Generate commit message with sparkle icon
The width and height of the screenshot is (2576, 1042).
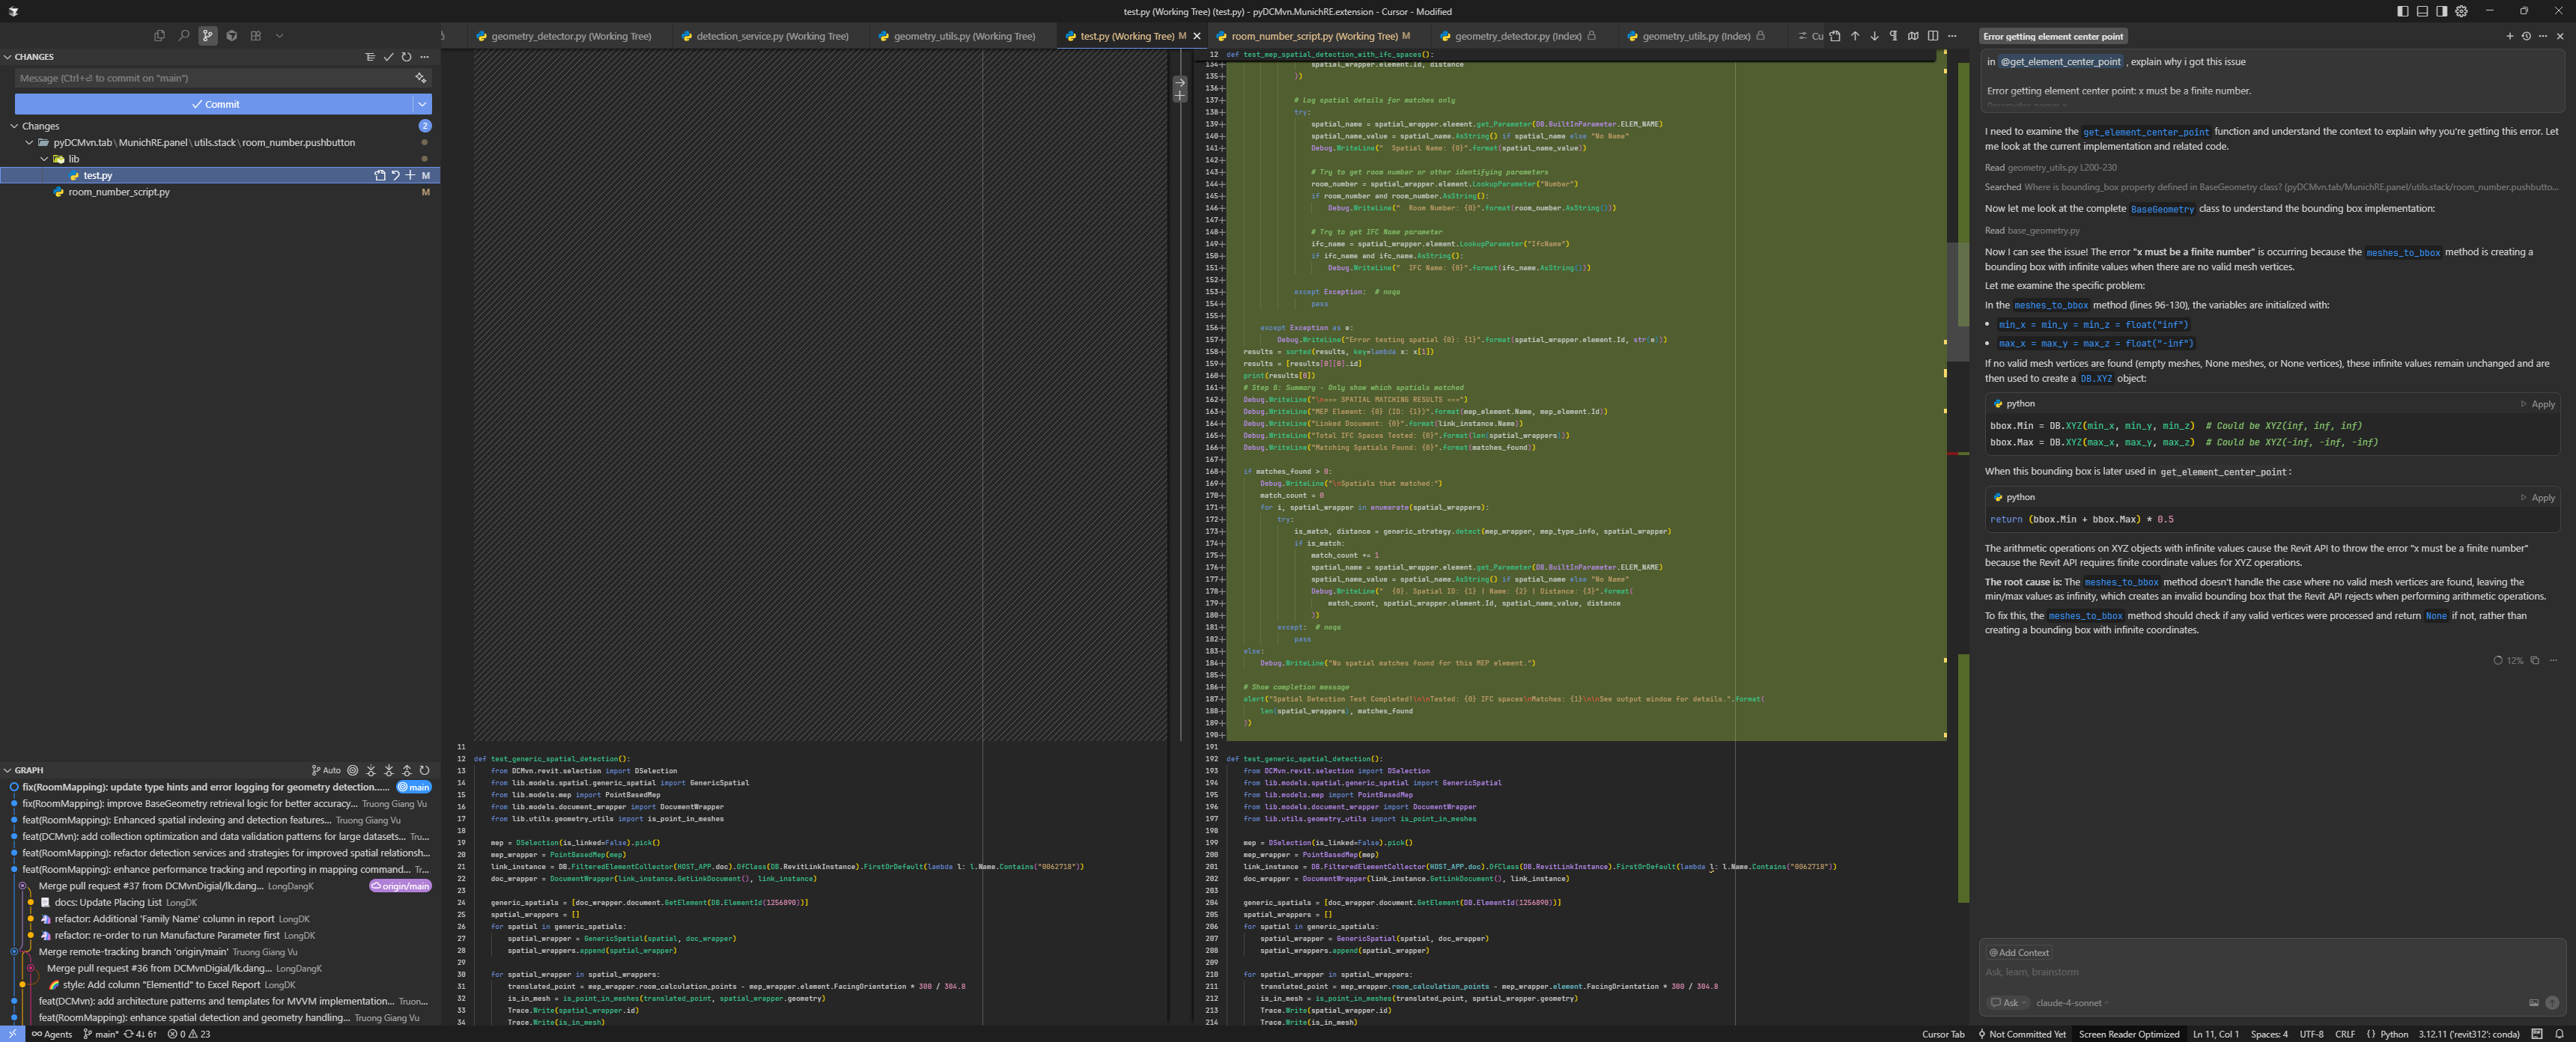(421, 78)
